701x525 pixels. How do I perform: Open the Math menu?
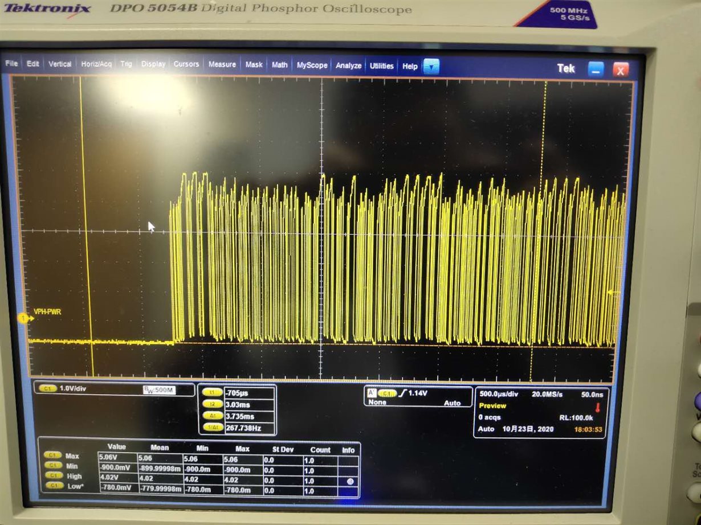click(279, 65)
